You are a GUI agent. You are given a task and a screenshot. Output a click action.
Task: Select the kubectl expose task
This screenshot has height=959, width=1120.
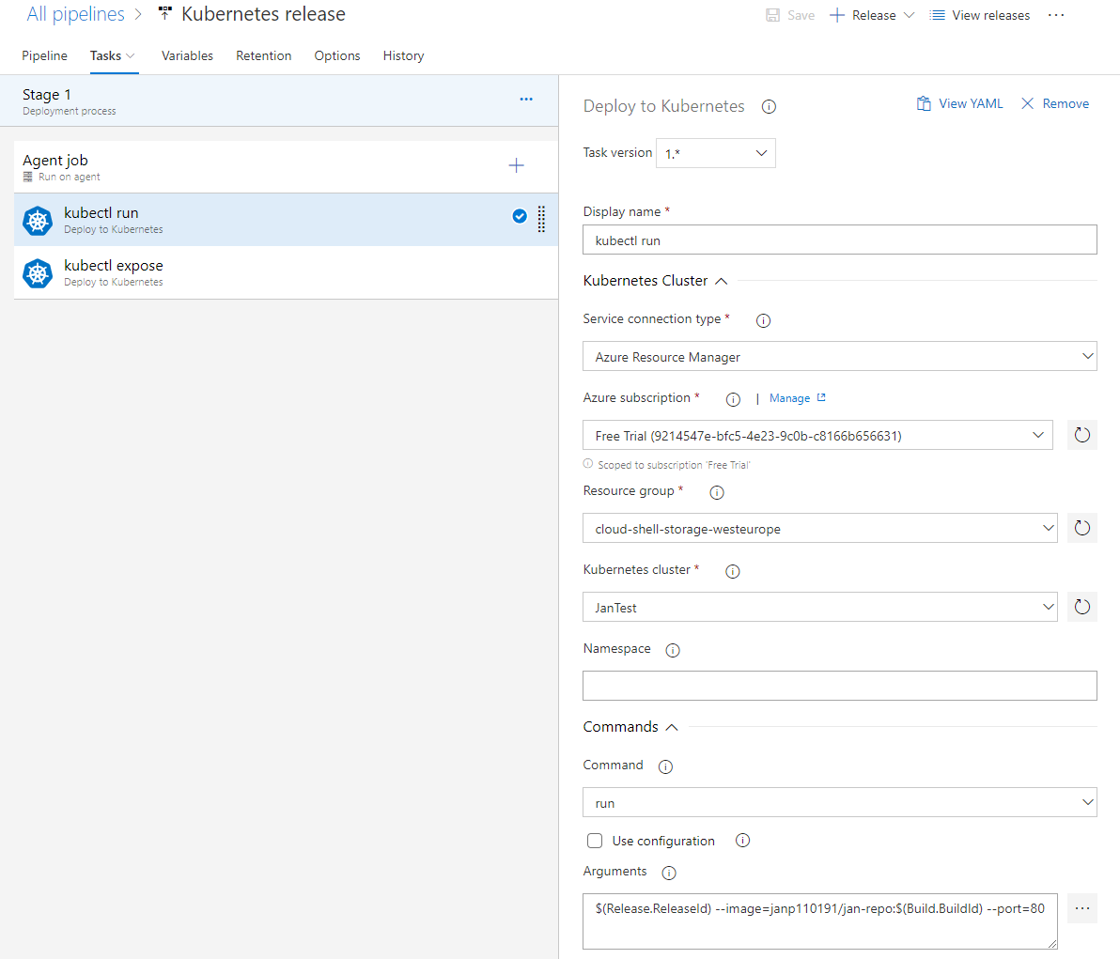tap(286, 272)
